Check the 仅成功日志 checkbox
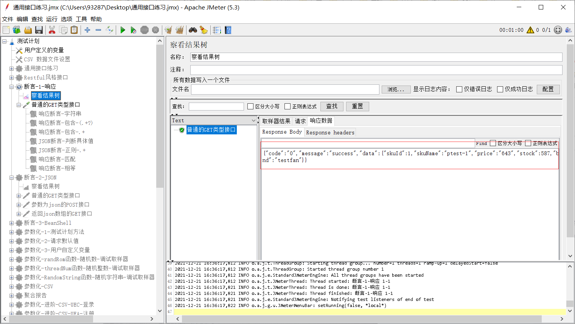The image size is (575, 324). point(500,89)
